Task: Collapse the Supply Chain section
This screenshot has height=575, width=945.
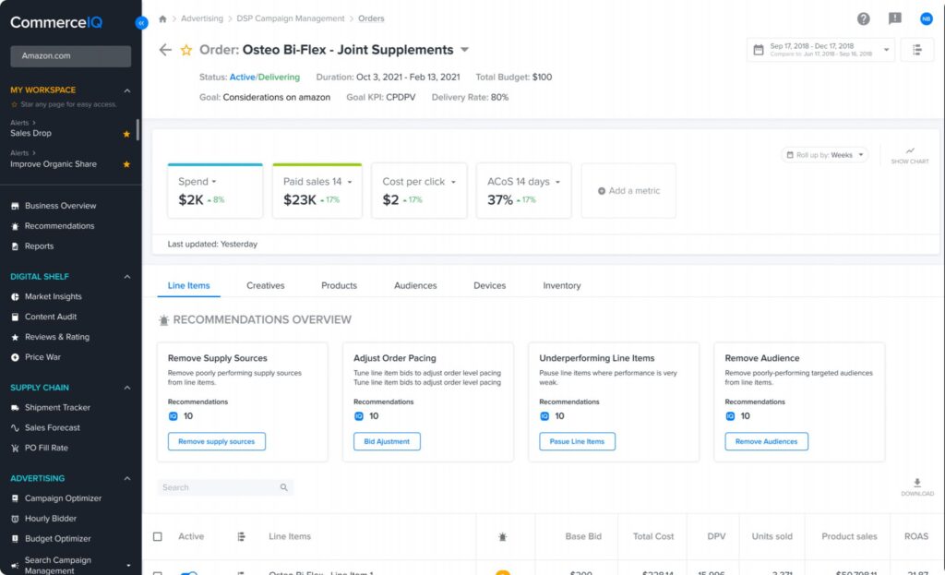Action: pyautogui.click(x=127, y=388)
